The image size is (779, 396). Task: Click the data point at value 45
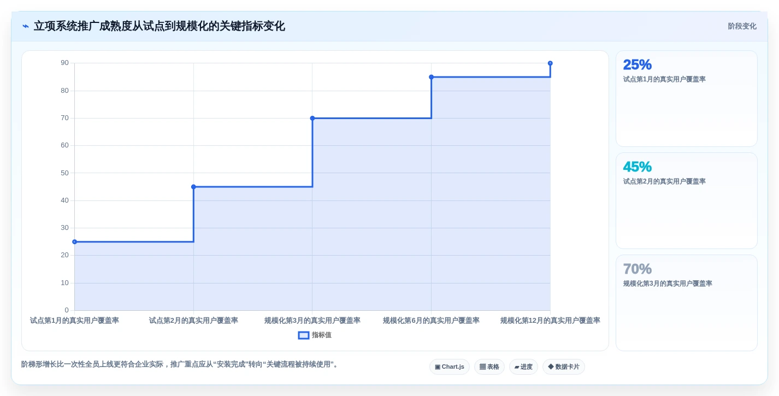point(193,187)
